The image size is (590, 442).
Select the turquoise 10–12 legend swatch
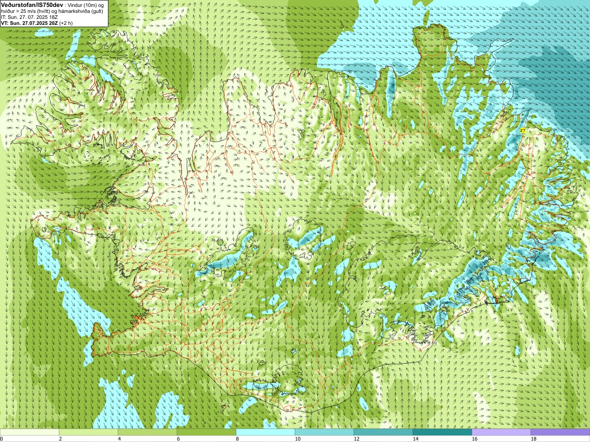pyautogui.click(x=324, y=432)
